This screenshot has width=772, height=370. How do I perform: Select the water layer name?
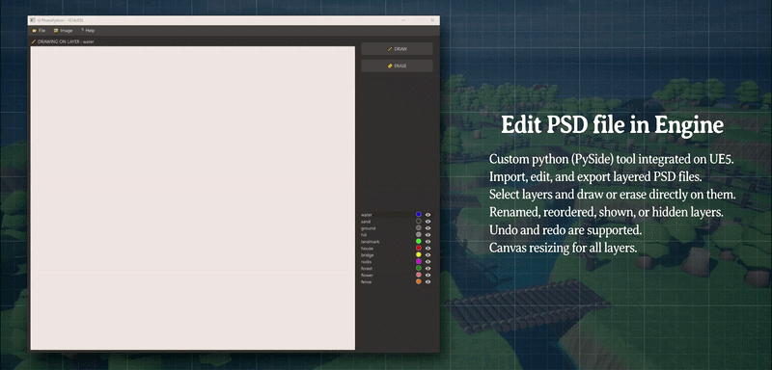(367, 215)
